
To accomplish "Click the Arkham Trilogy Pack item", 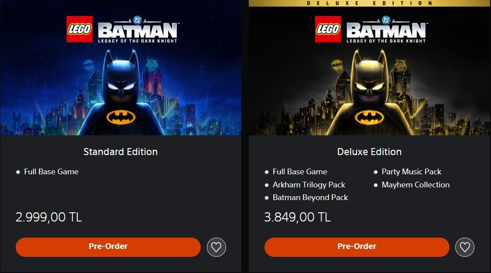I will pos(309,185).
